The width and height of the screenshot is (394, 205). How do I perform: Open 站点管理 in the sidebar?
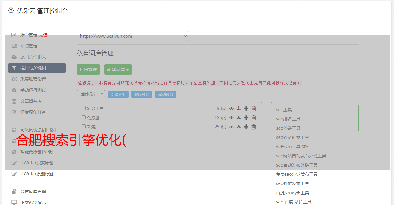coord(29,46)
